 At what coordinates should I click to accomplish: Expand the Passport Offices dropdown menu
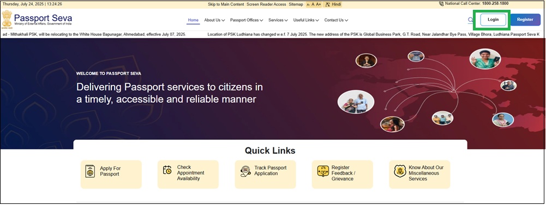(247, 20)
